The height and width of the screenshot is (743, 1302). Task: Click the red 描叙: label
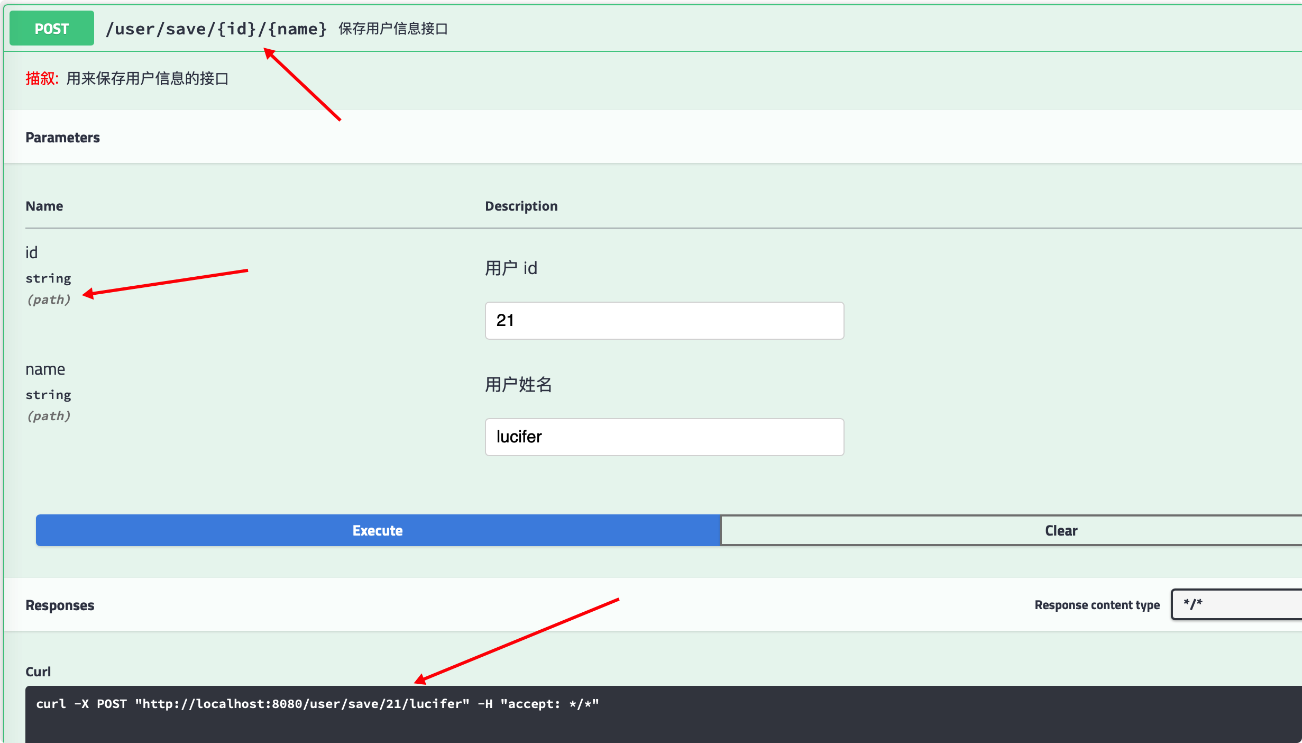(42, 79)
